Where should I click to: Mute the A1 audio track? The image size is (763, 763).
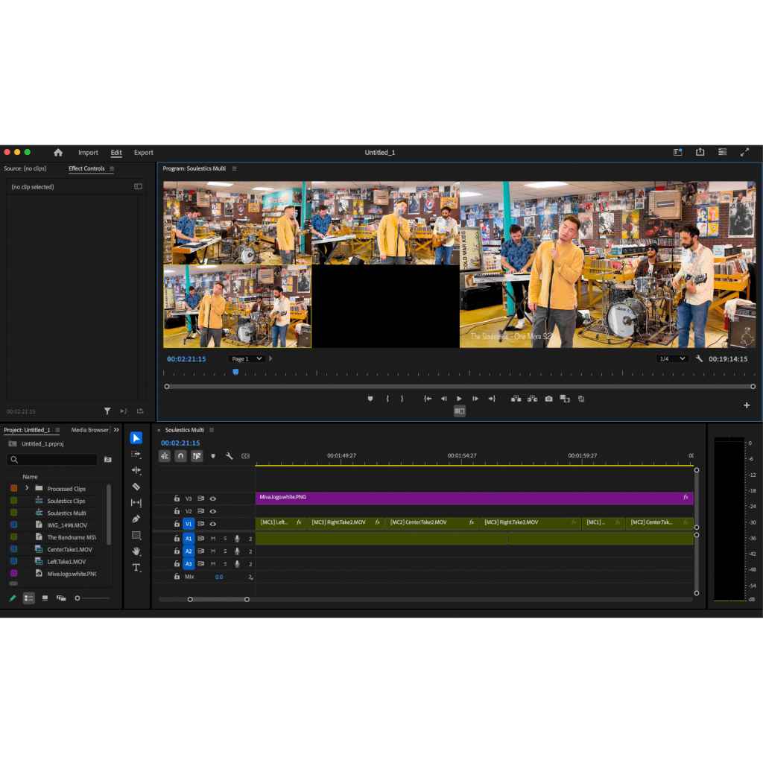[213, 538]
